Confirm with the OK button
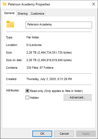 [42, 134]
